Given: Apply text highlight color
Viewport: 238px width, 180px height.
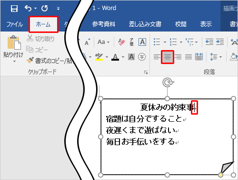Looking at the screenshot, I should [x=99, y=57].
